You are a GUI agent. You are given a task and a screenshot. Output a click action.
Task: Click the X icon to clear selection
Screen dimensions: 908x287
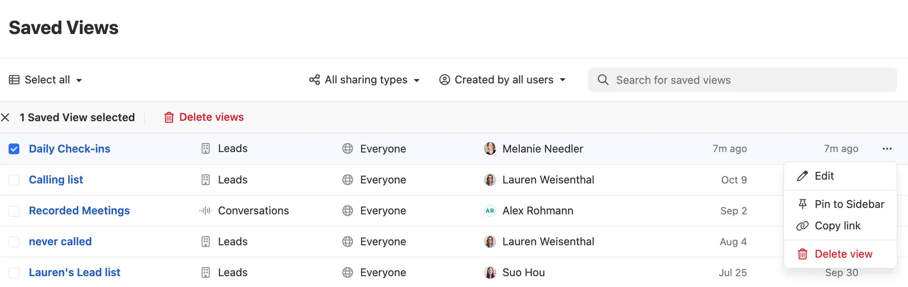5,117
